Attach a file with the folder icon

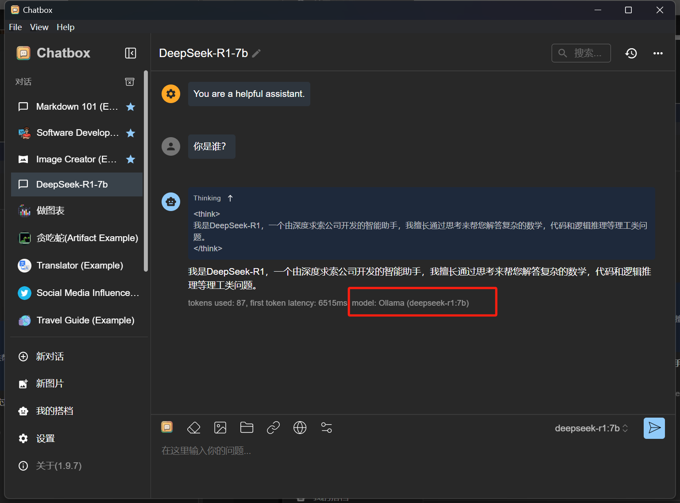(x=247, y=427)
